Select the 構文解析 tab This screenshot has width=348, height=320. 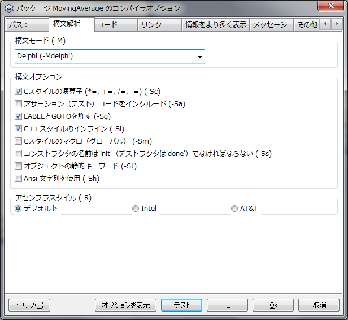point(71,24)
